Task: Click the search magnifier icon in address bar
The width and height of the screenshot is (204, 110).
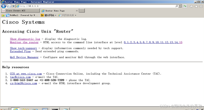Action: click(177, 6)
